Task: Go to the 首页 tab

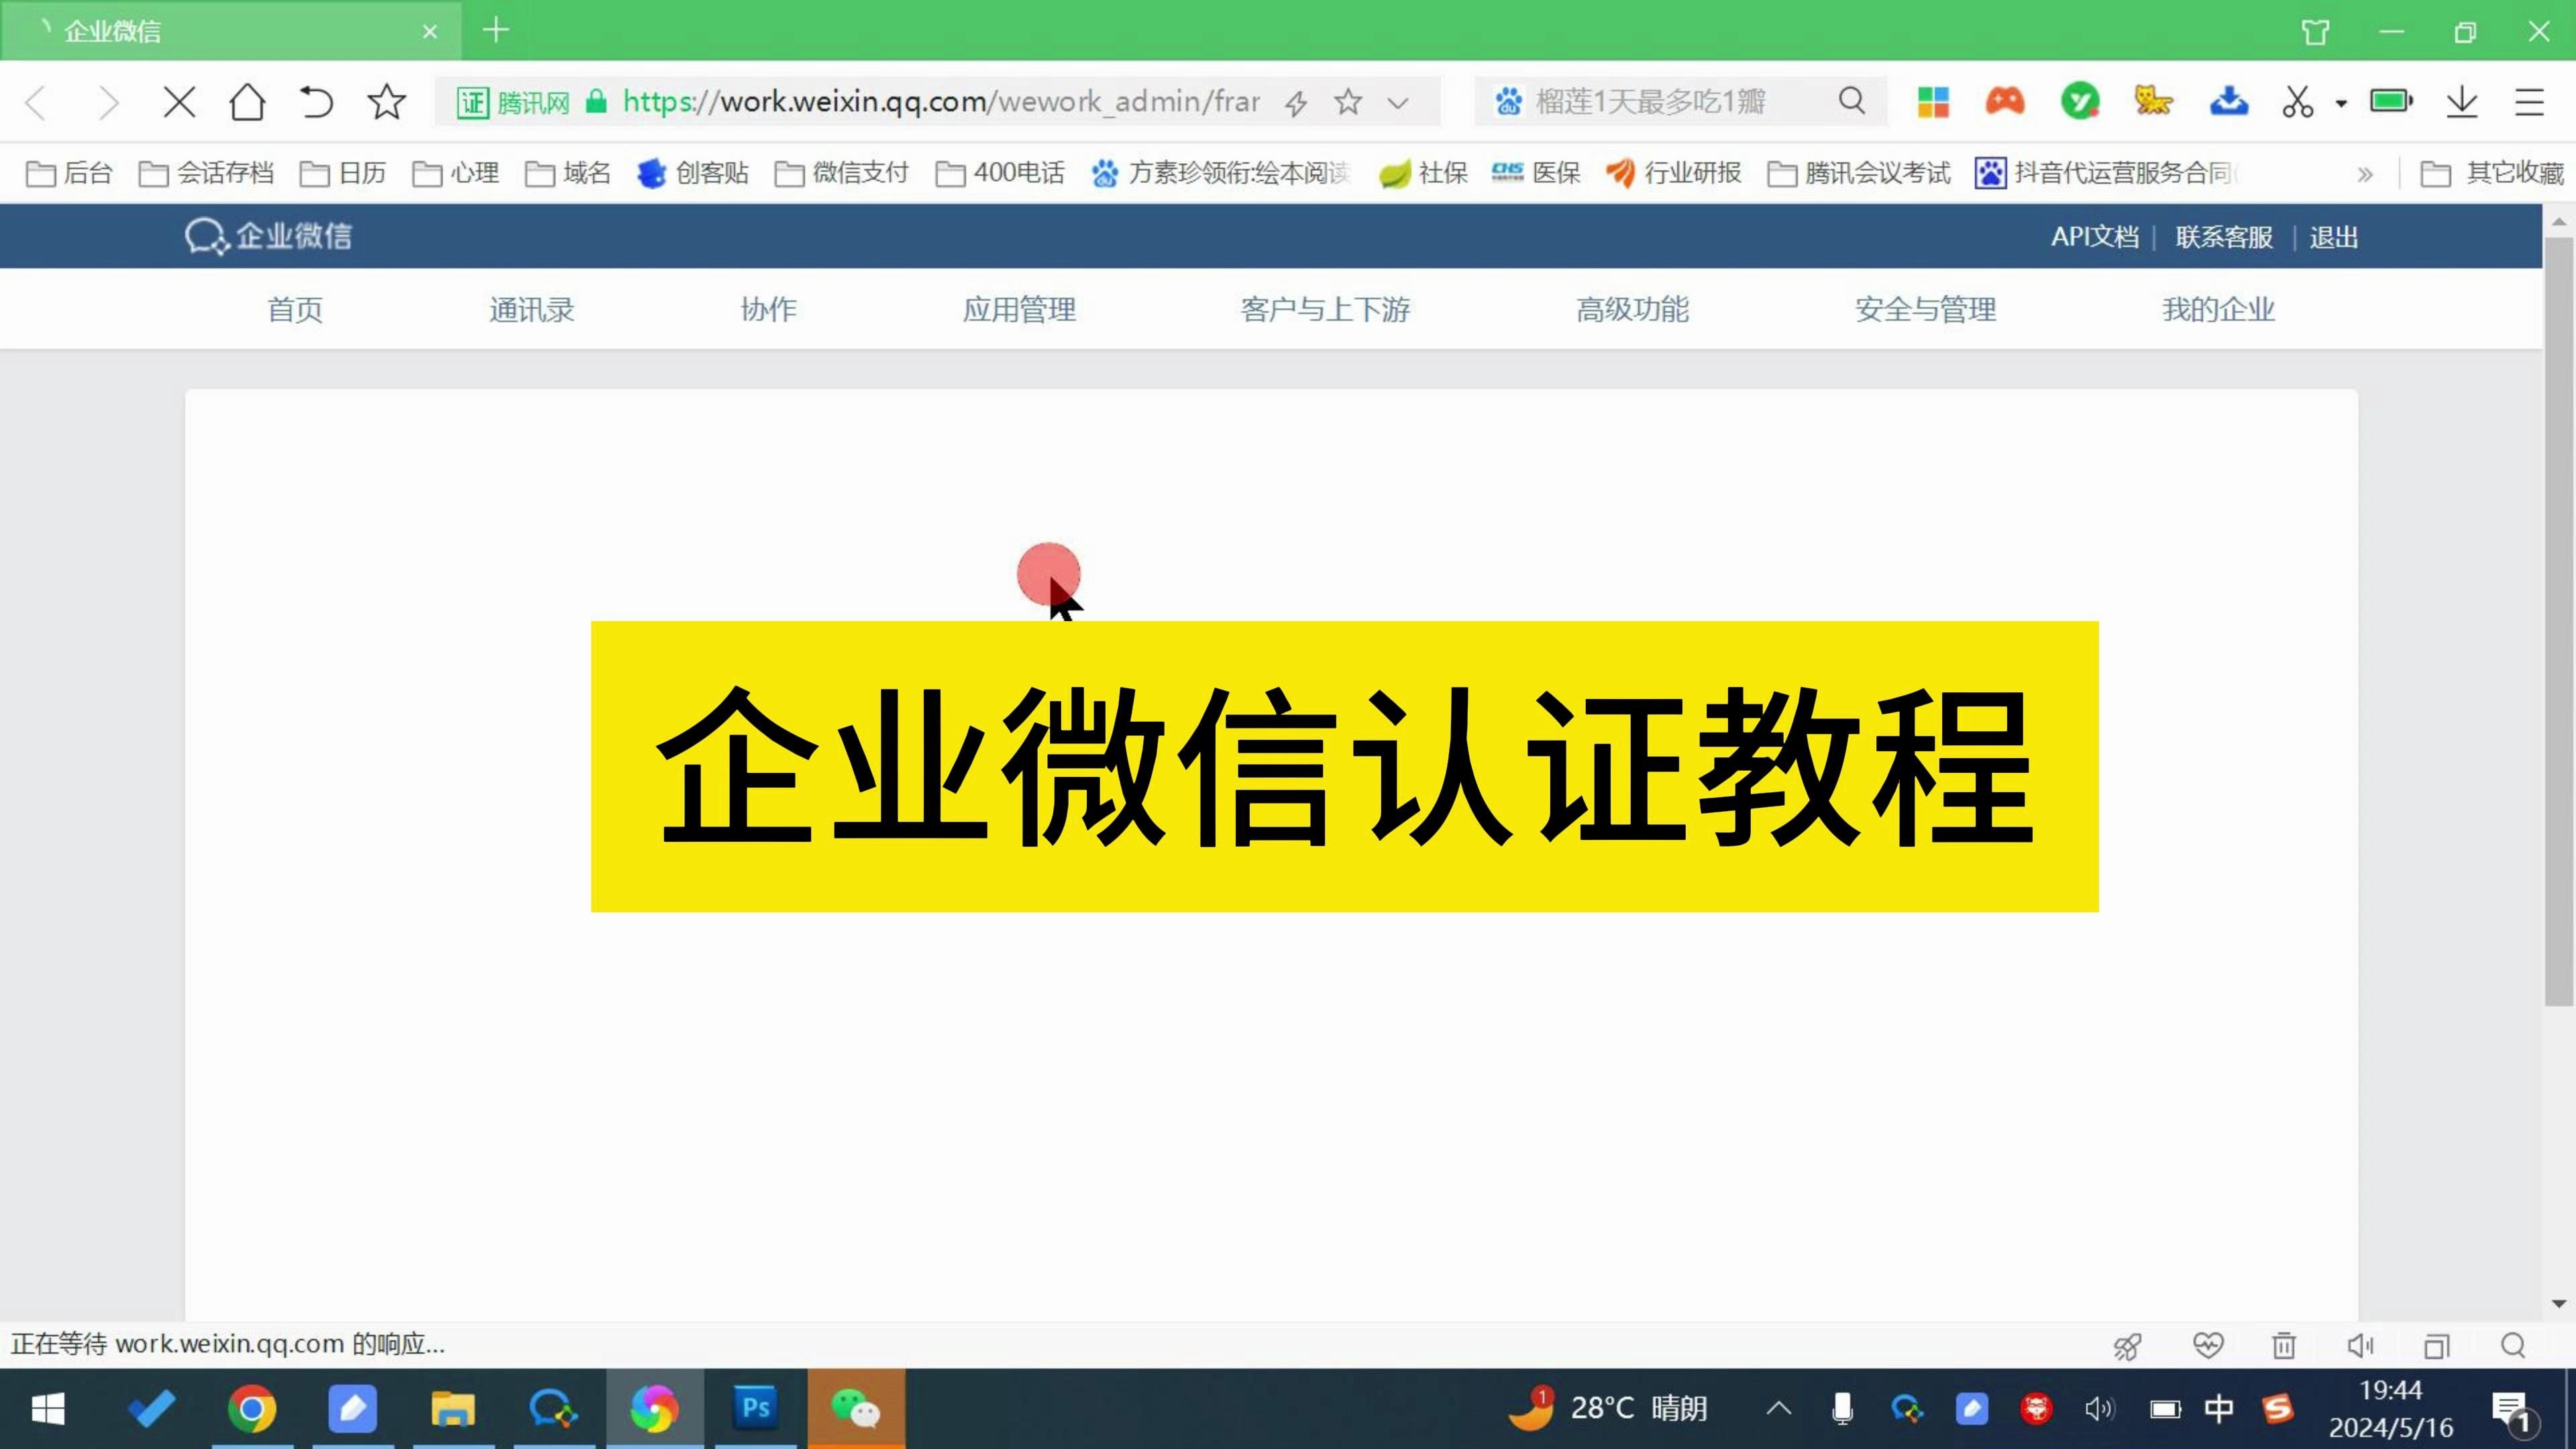Action: pyautogui.click(x=295, y=309)
